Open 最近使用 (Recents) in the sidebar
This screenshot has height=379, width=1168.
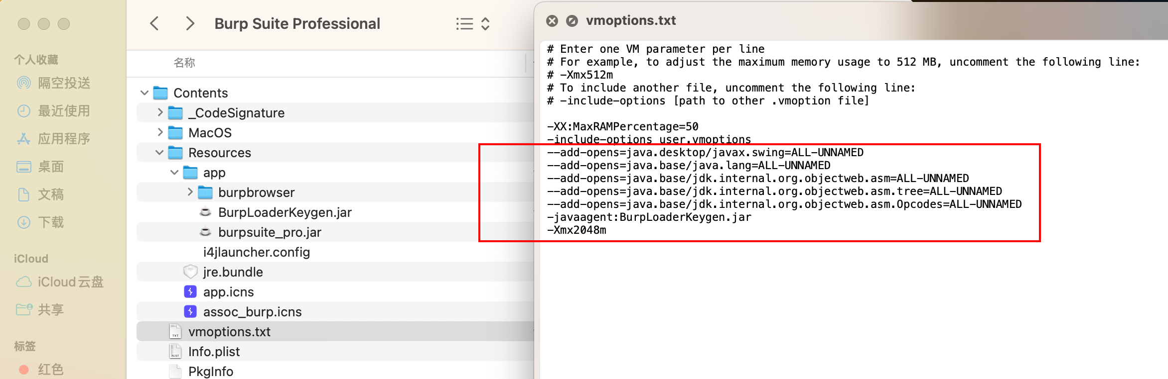(54, 110)
